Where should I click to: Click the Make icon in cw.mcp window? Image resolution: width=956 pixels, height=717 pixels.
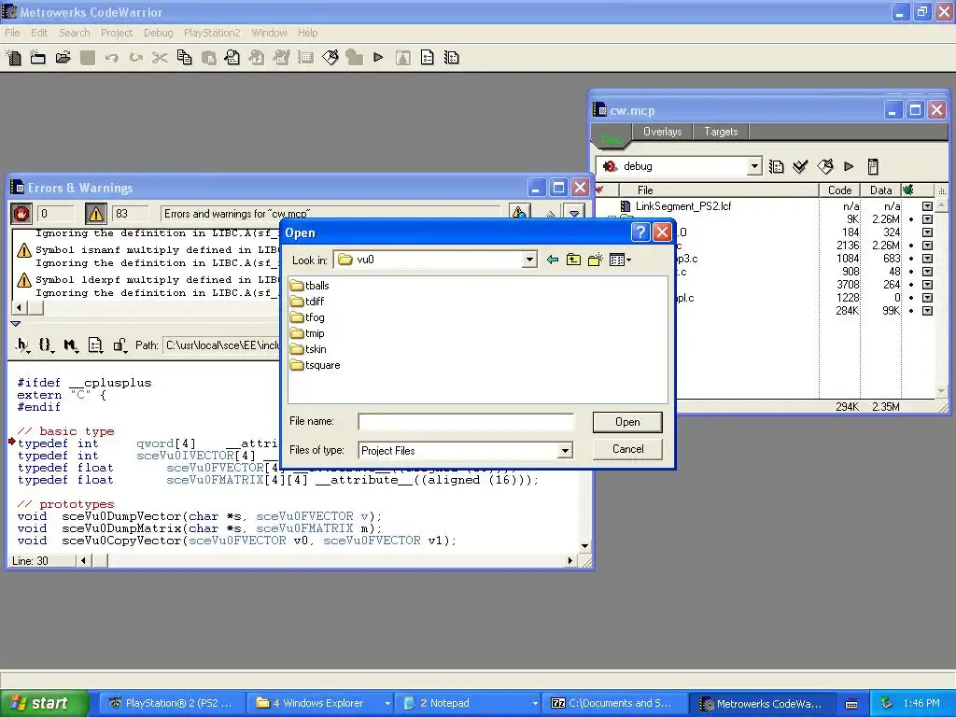click(x=825, y=166)
